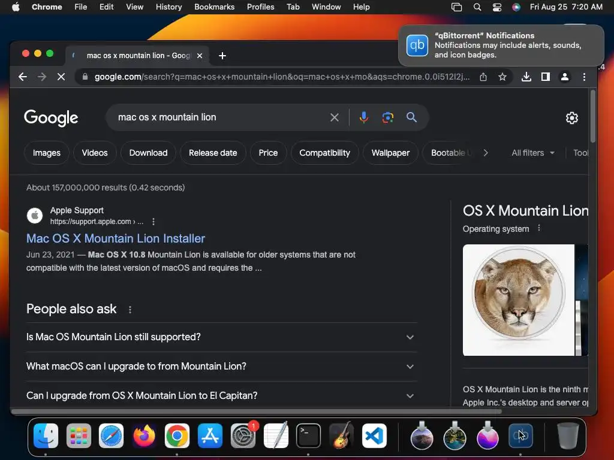Toggle Chrome side panel icon

click(x=546, y=77)
